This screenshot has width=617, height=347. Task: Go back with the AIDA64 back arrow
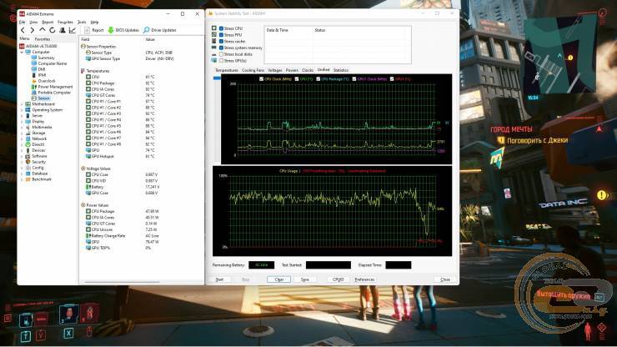(x=23, y=30)
